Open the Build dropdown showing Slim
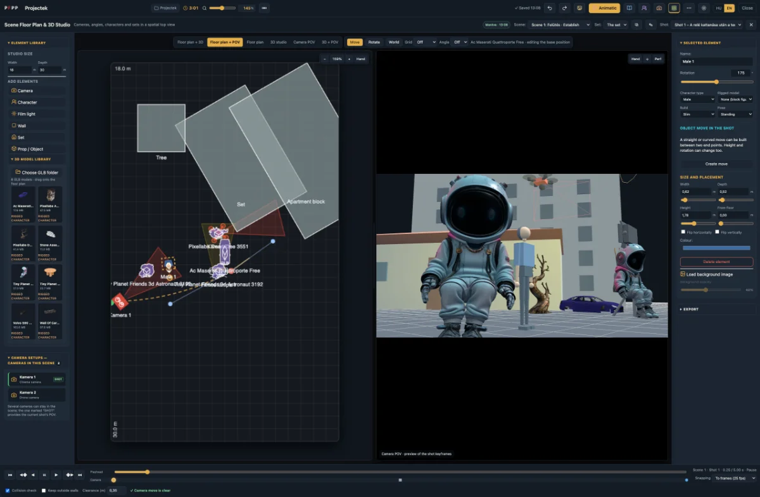The width and height of the screenshot is (760, 497). (x=697, y=114)
